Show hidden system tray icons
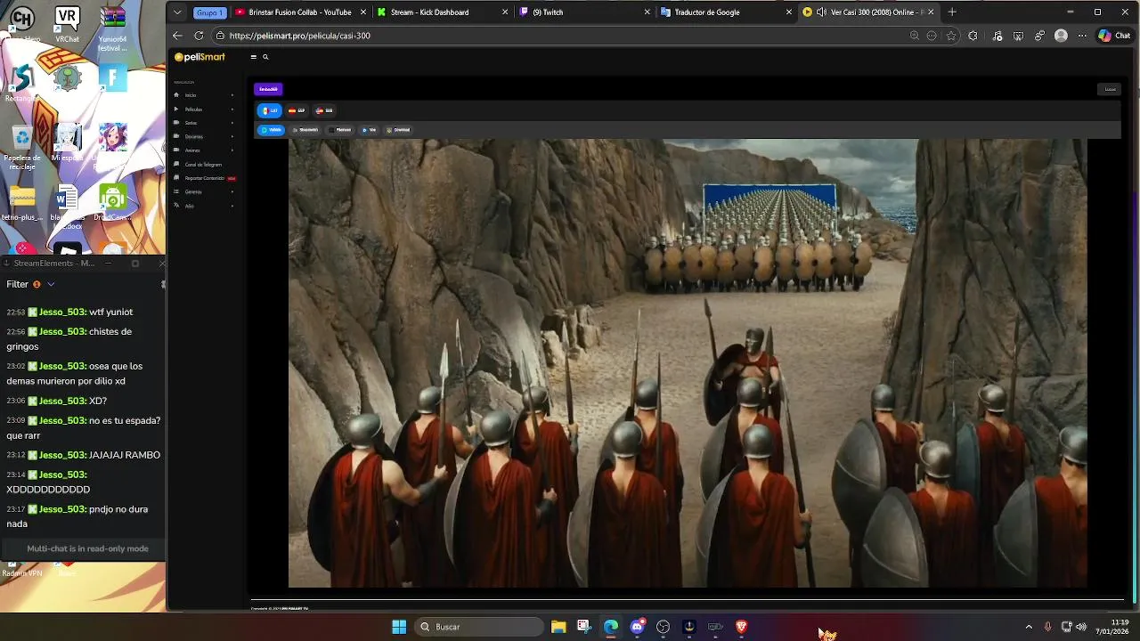 1029,627
